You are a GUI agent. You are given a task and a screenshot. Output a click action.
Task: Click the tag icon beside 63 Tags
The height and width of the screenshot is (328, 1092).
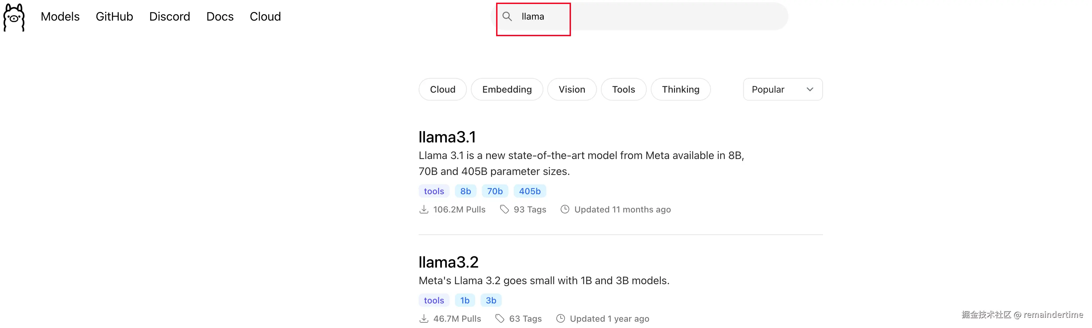tap(500, 318)
